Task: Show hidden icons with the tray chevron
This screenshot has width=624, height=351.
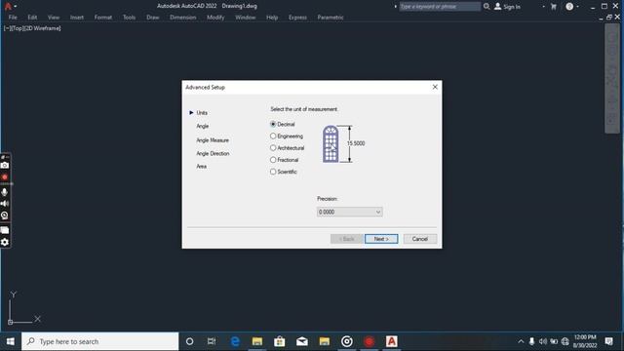Action: 521,341
